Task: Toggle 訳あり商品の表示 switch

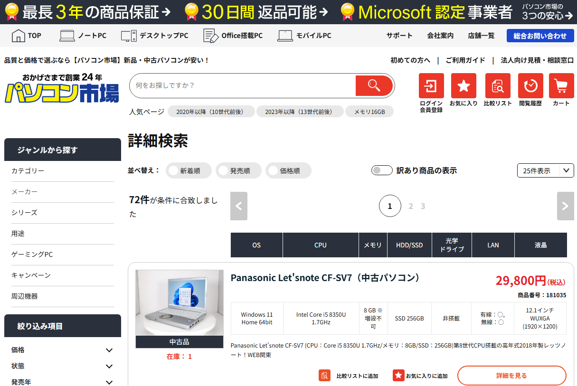Action: coord(382,170)
